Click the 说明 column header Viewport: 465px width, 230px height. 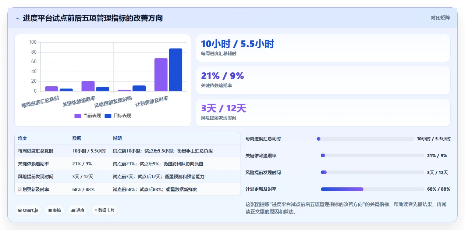coord(117,139)
